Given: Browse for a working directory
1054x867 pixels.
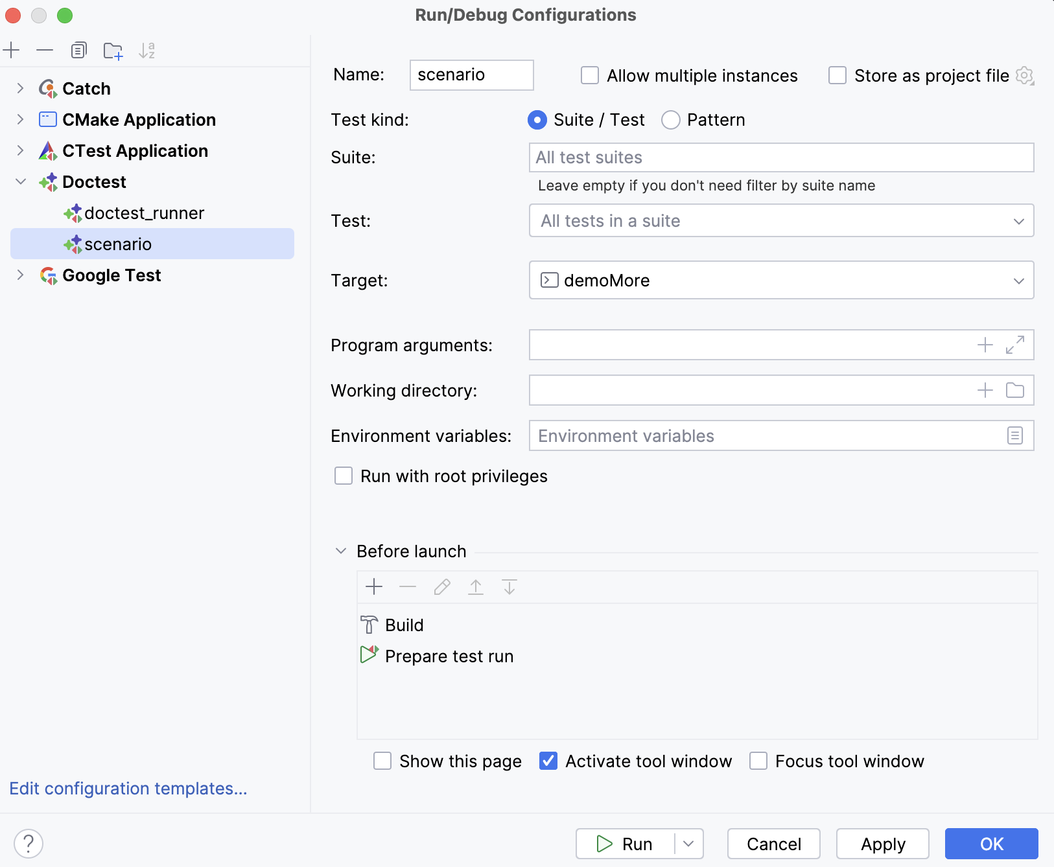Looking at the screenshot, I should click(x=1016, y=390).
